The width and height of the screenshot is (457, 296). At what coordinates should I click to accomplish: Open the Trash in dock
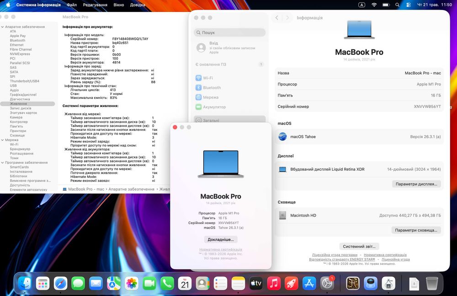tap(432, 283)
